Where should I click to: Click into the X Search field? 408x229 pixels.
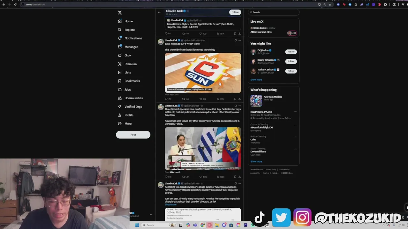(274, 12)
